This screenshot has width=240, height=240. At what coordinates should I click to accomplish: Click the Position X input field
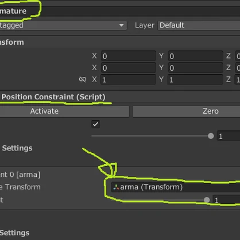coord(129,56)
